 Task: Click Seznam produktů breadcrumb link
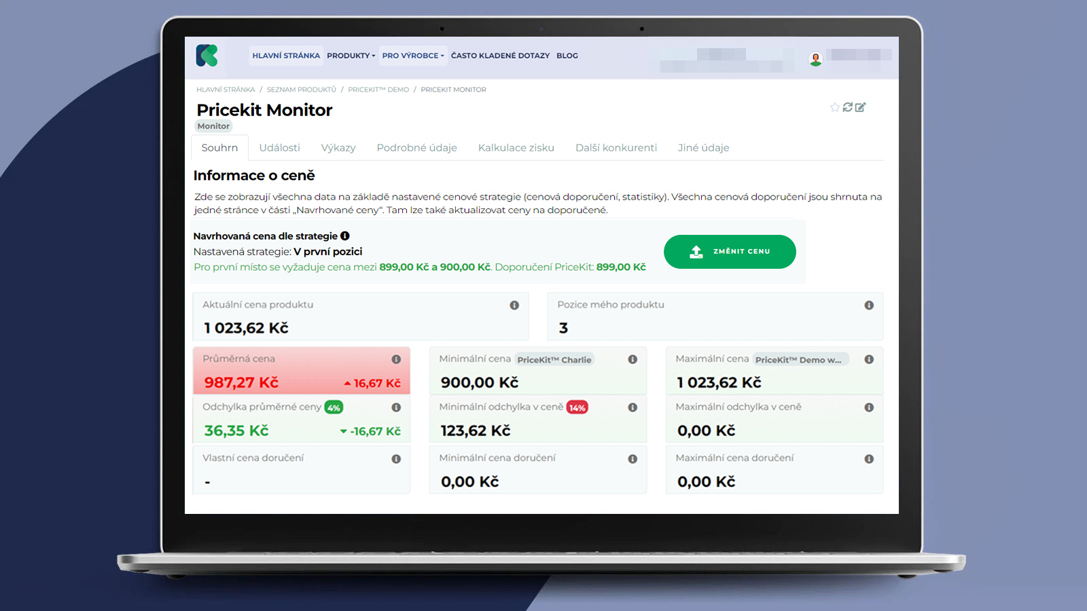301,90
